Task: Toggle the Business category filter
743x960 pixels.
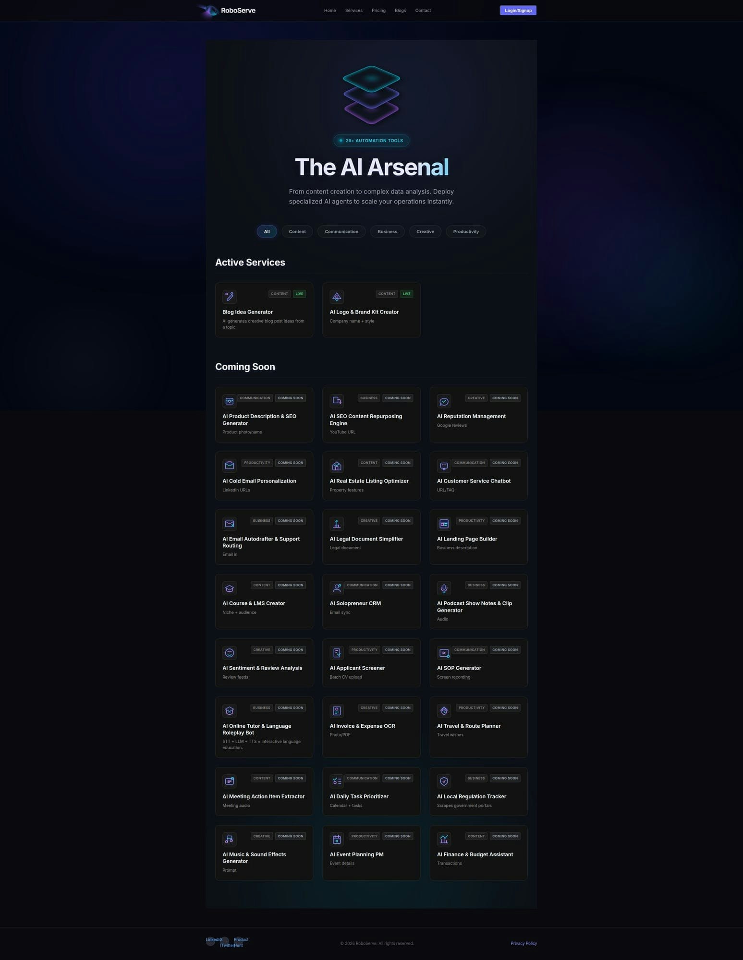Action: (387, 231)
